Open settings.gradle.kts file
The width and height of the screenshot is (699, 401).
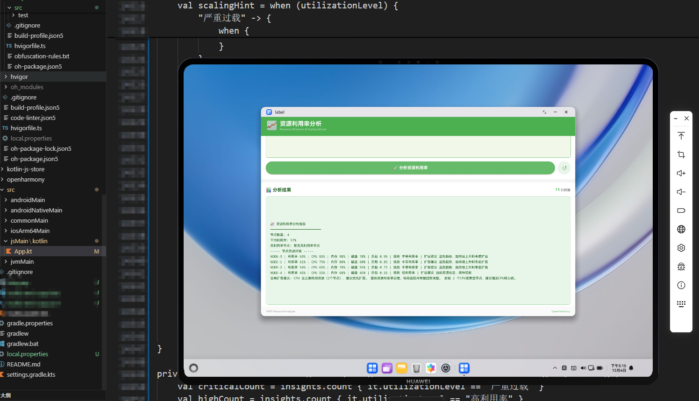coord(53,374)
